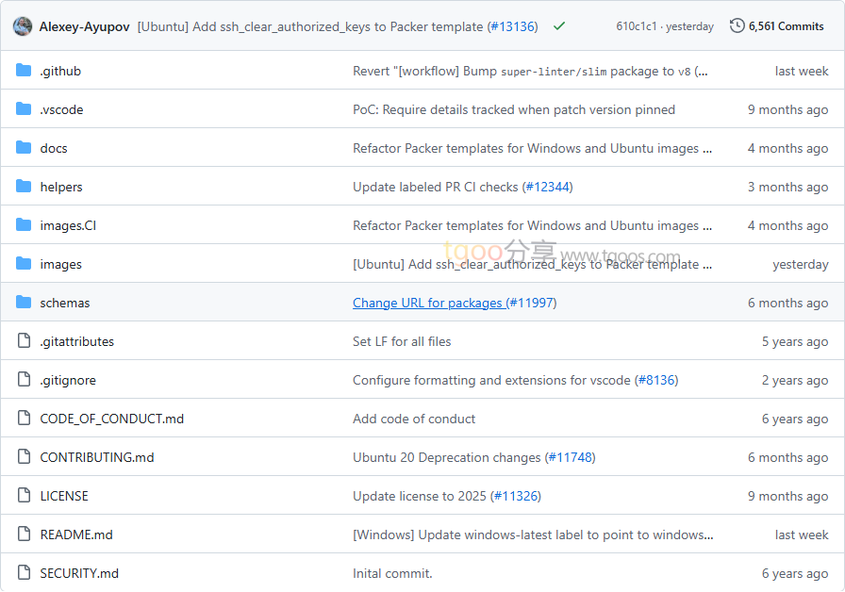Screen dimensions: 845x592
Task: Open the SECURITY.md file
Action: 79,573
